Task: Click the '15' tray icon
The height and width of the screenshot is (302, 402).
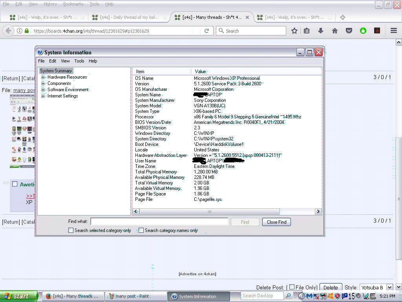Action: click(x=351, y=296)
